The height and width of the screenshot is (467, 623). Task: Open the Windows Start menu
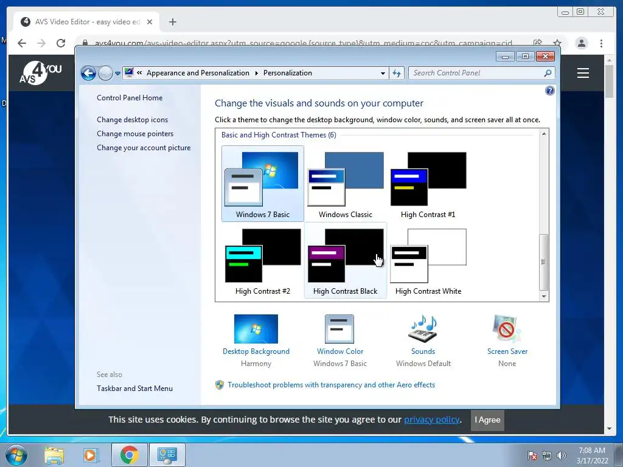(x=16, y=455)
